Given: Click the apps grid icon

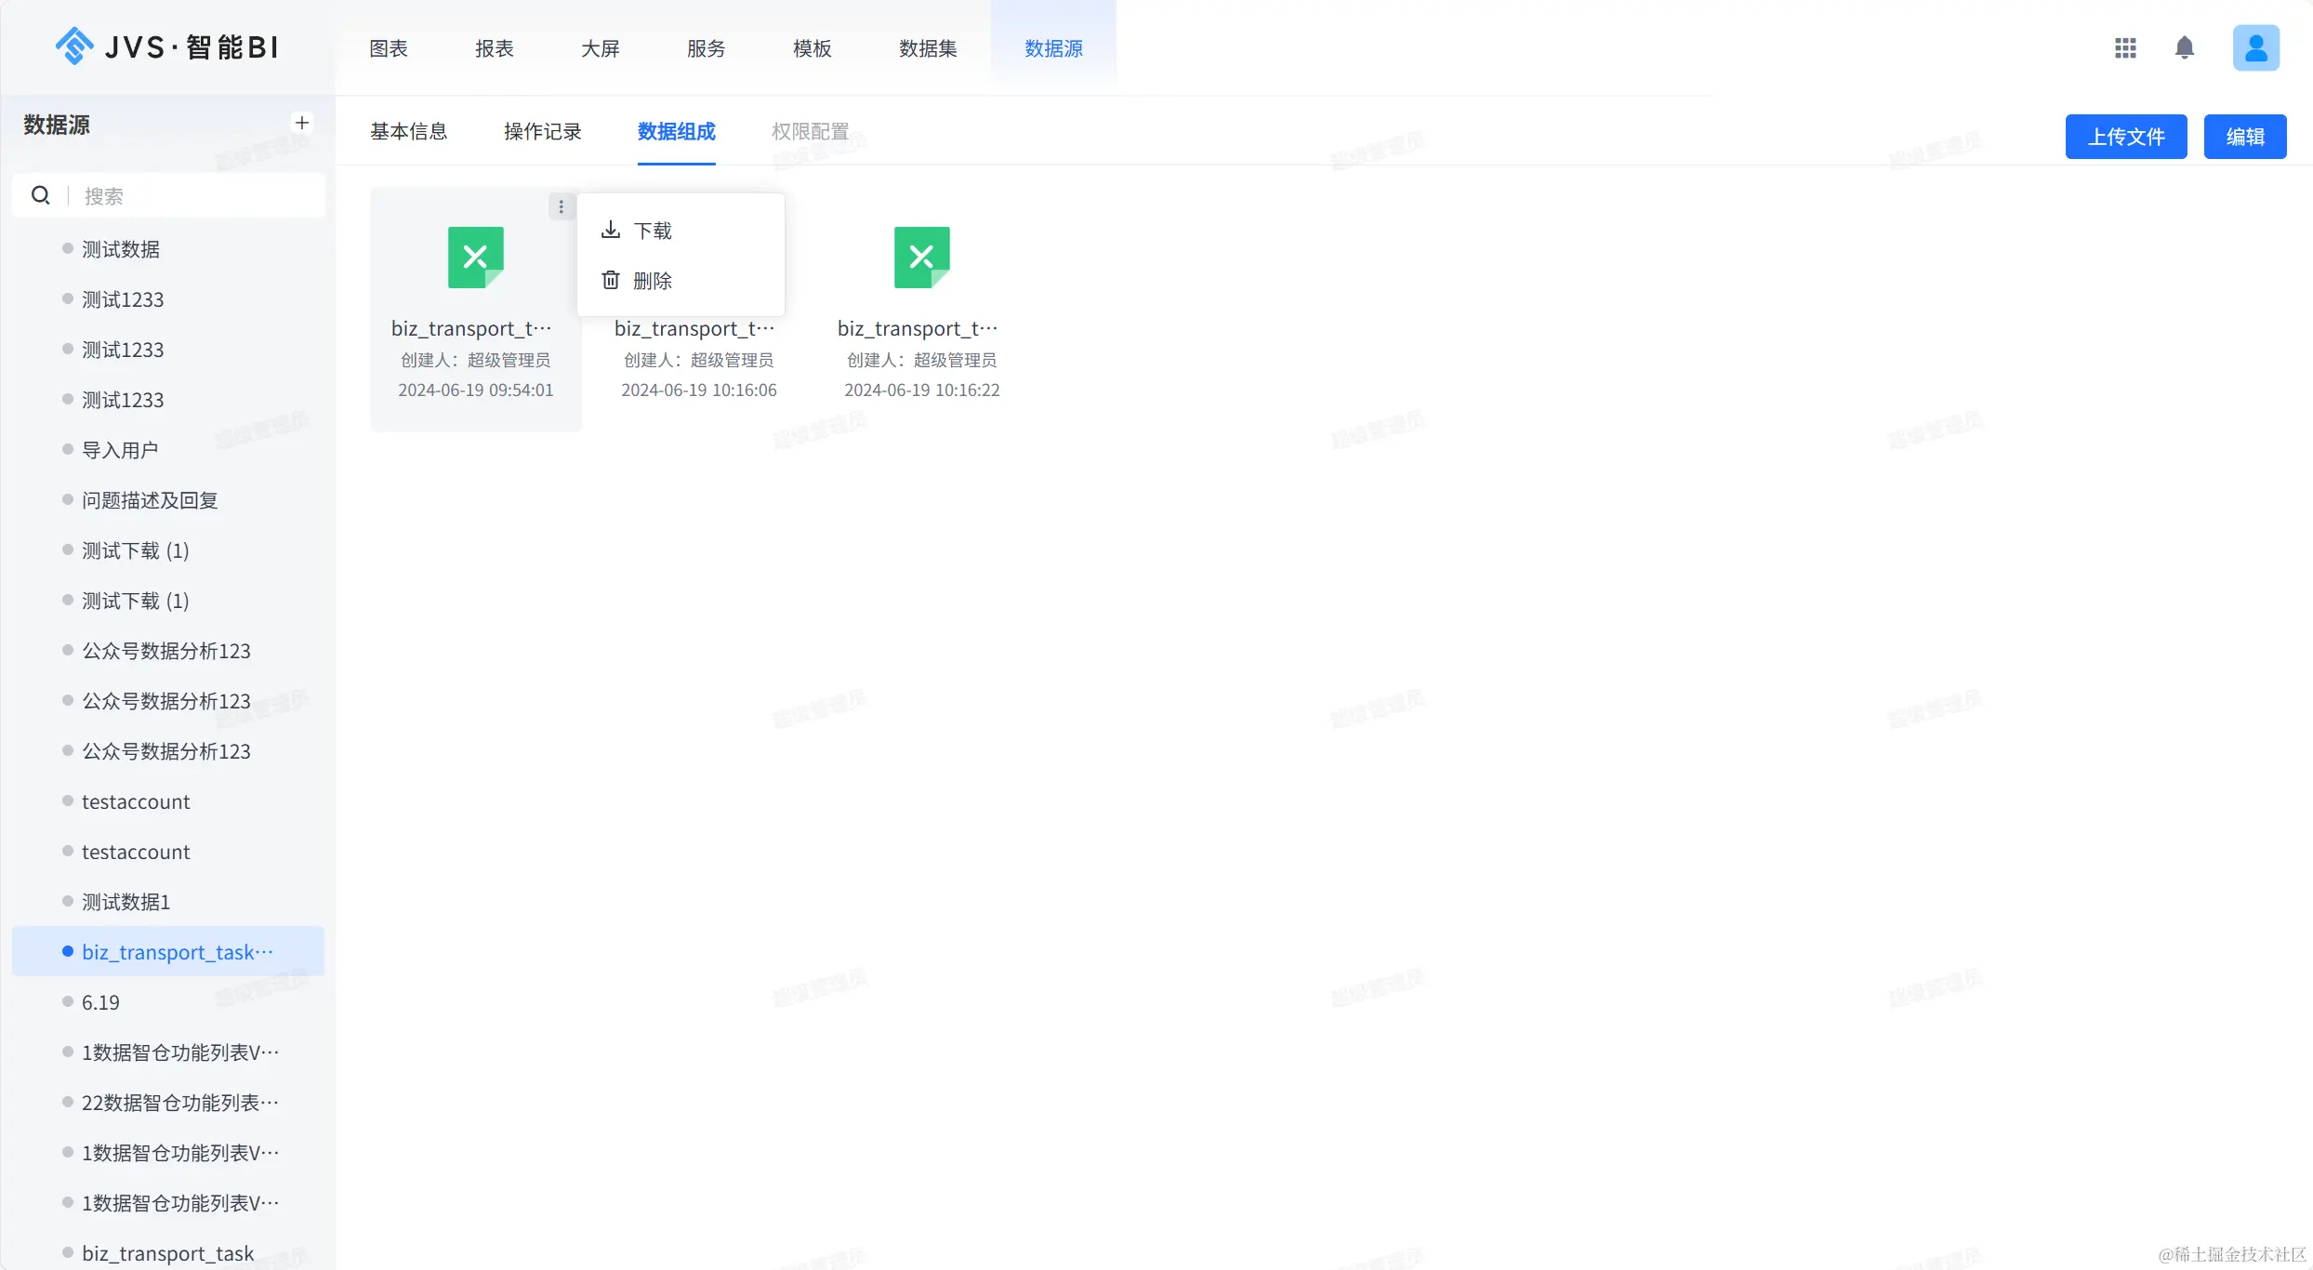Looking at the screenshot, I should (x=2125, y=47).
